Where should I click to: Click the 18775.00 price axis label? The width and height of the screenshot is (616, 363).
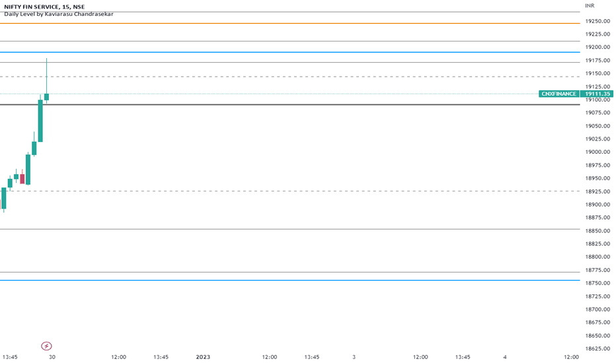pos(597,270)
